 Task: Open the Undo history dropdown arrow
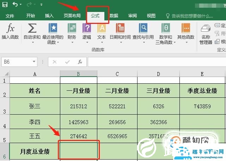coord(20,5)
